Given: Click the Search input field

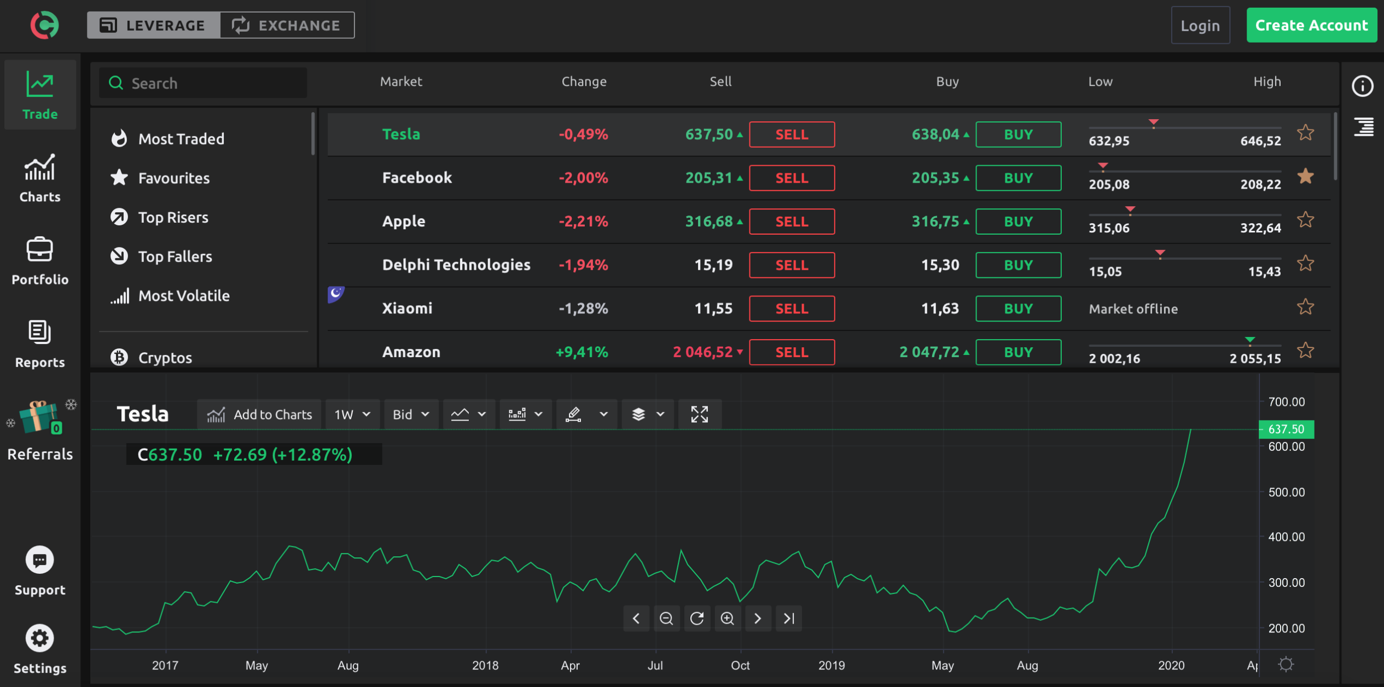Looking at the screenshot, I should click(203, 83).
